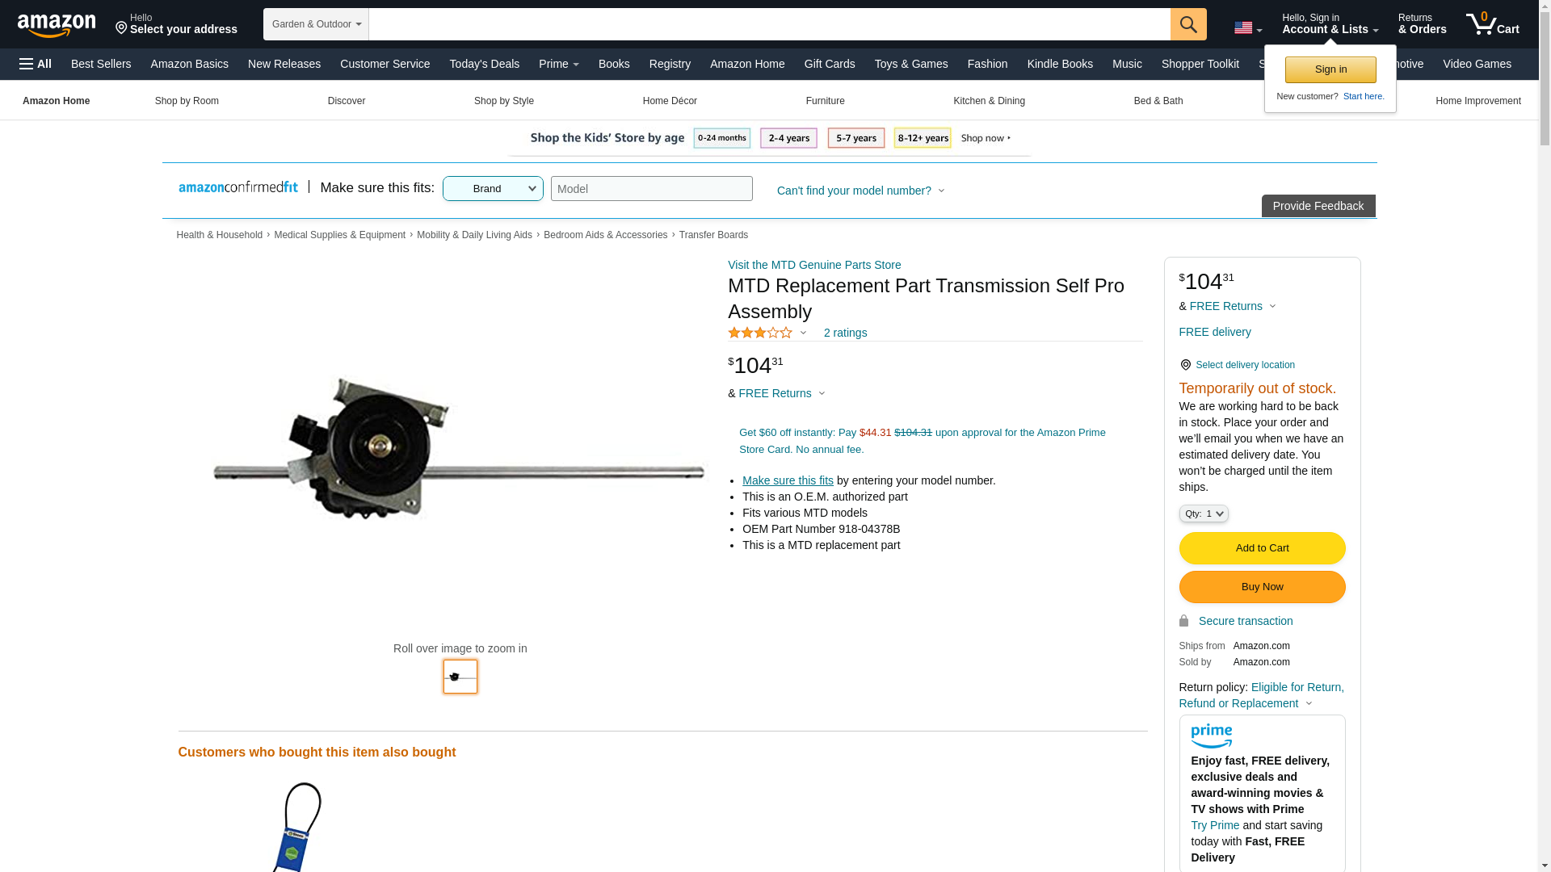
Task: Open the Qty quantity dropdown
Action: [x=1203, y=514]
